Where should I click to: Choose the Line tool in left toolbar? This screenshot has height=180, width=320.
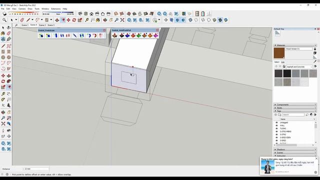3,46
